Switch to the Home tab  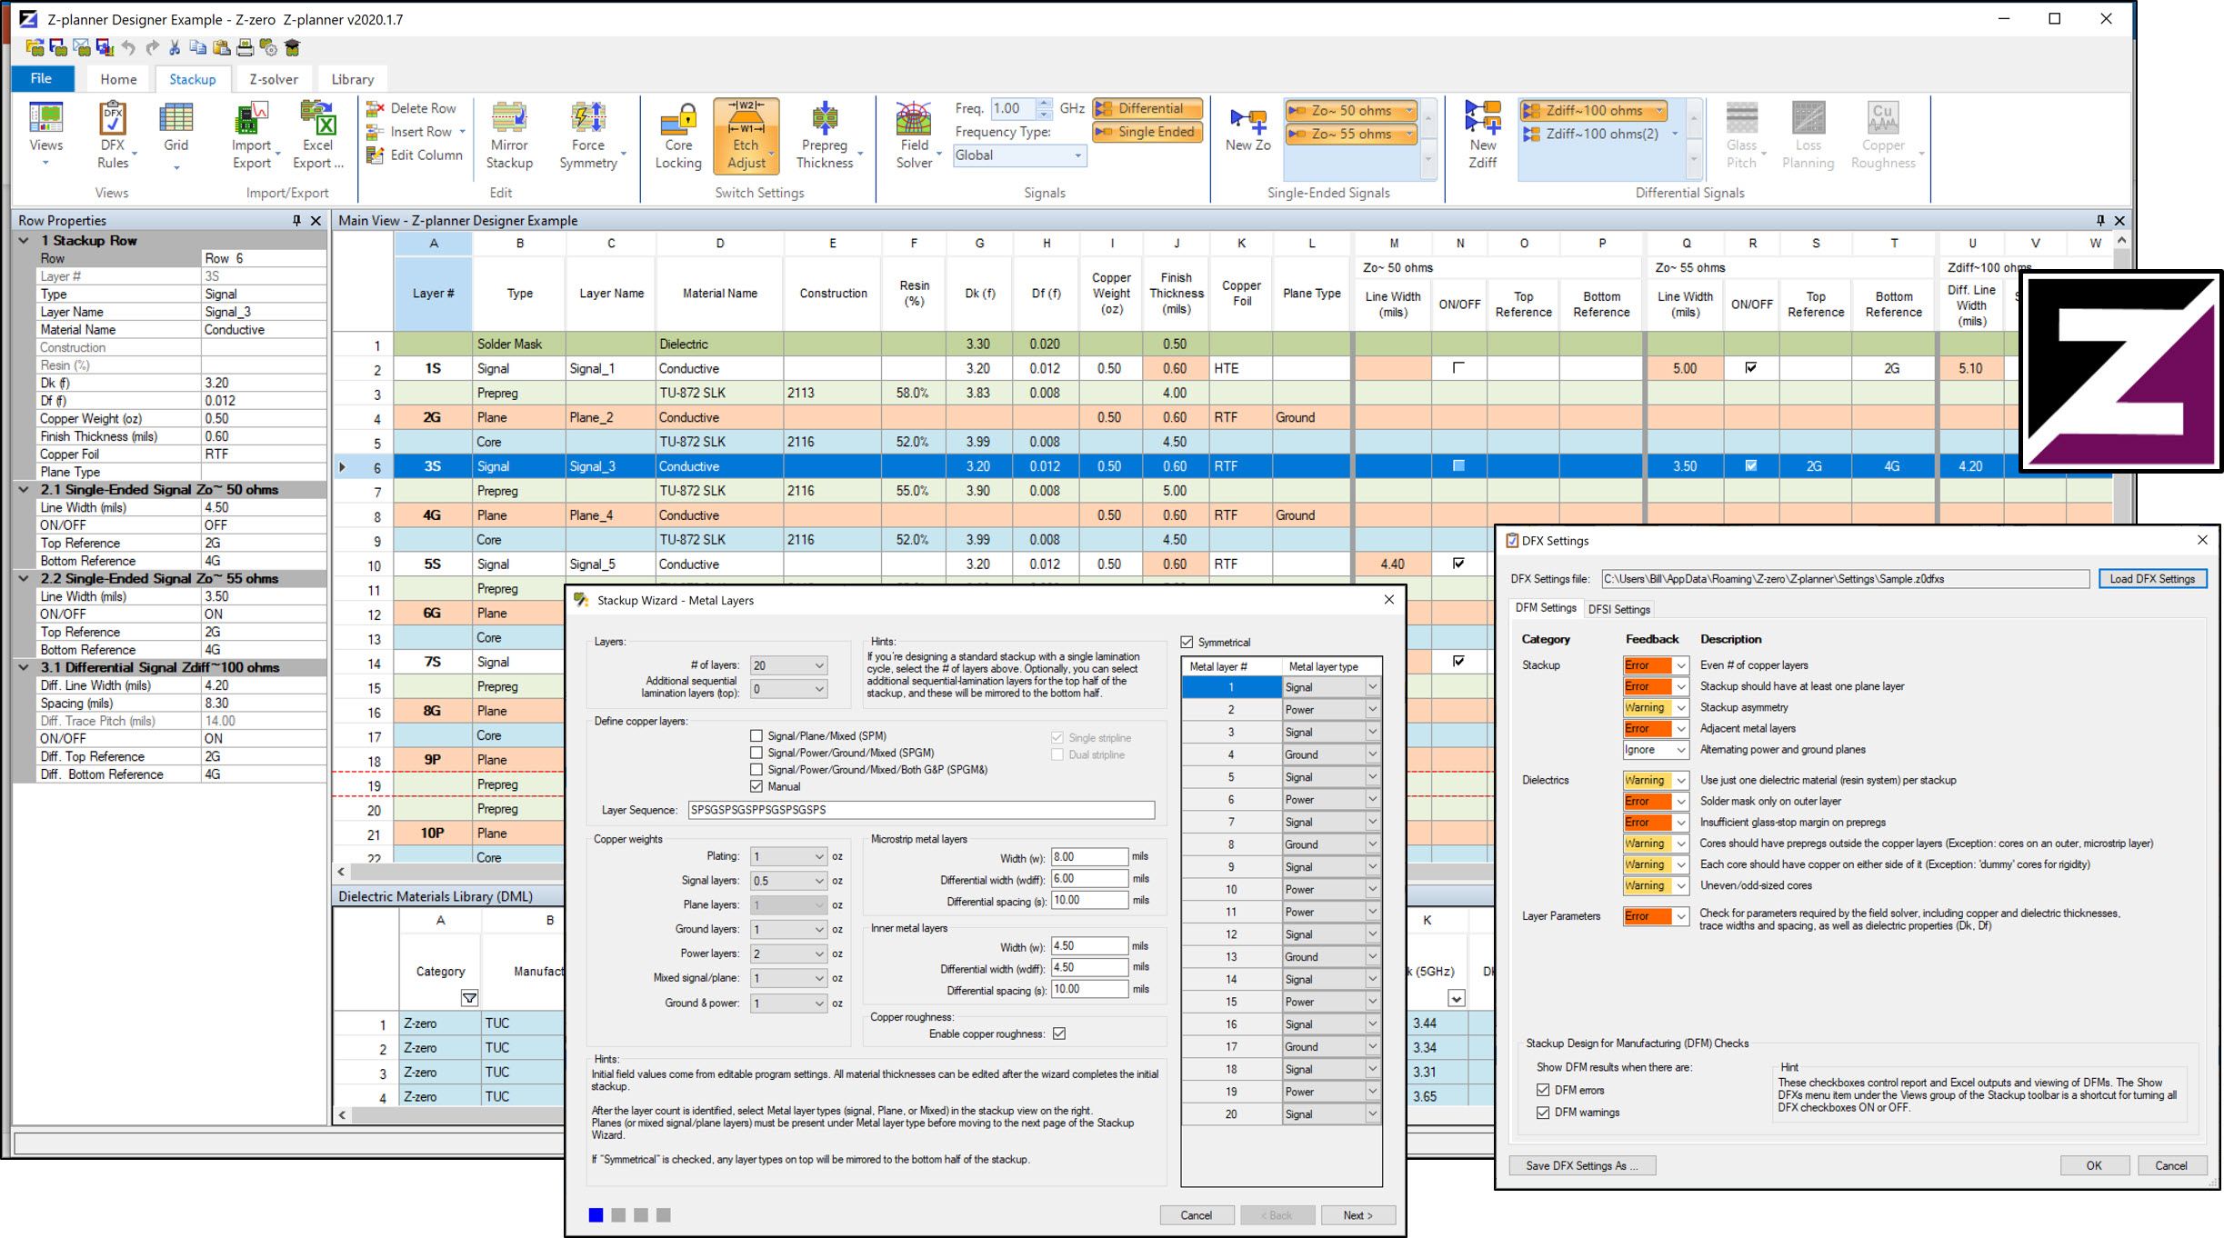(x=118, y=79)
